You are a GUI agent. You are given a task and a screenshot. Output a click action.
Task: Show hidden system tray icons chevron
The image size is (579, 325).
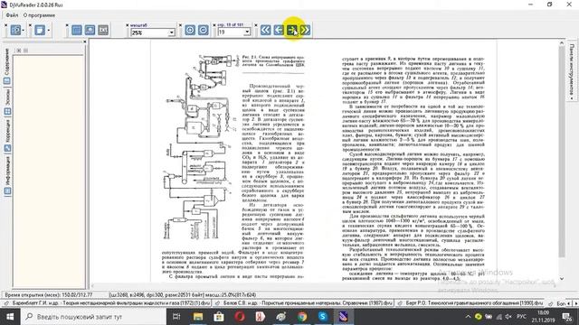click(468, 317)
